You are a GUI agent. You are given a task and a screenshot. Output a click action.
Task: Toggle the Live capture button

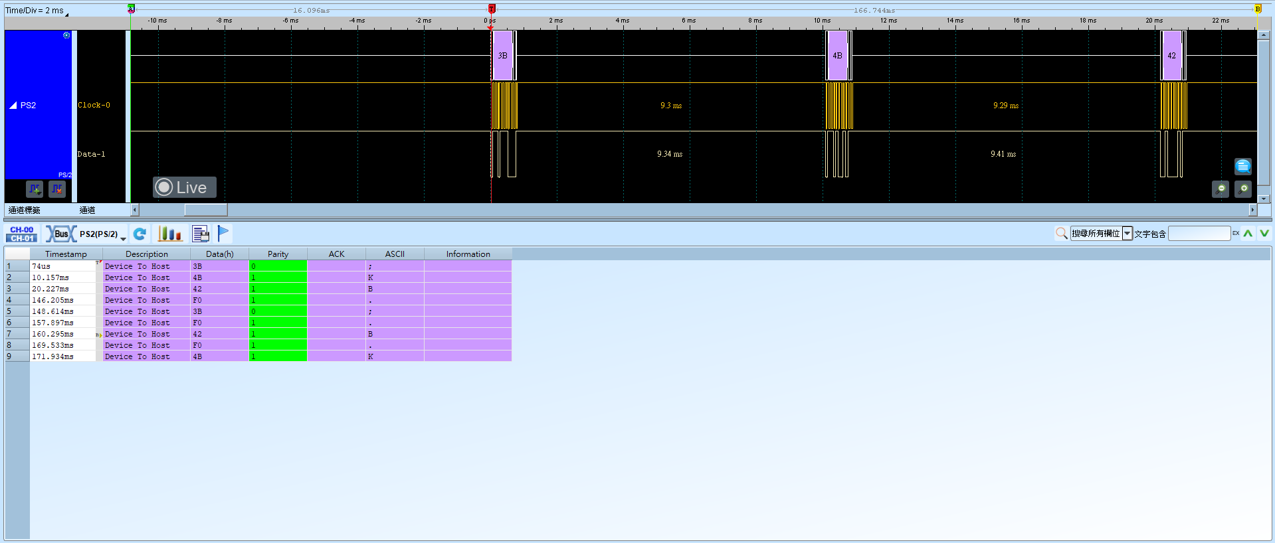coord(185,187)
